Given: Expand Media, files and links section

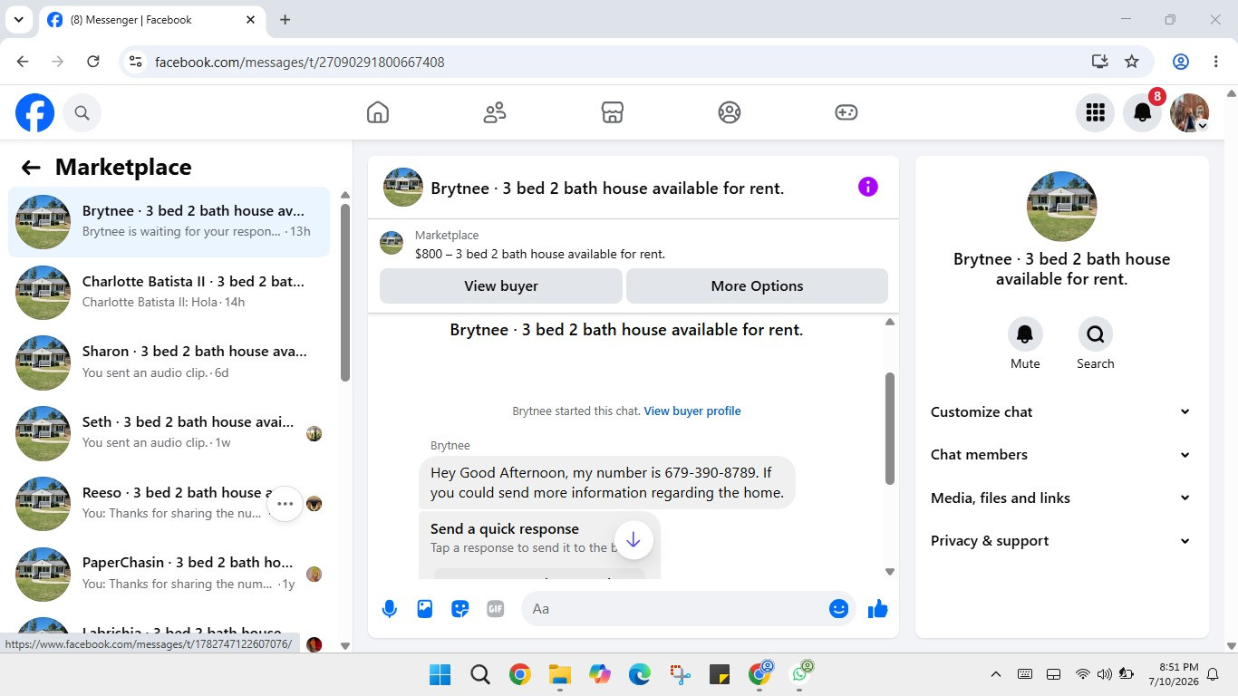Looking at the screenshot, I should pyautogui.click(x=1061, y=498).
